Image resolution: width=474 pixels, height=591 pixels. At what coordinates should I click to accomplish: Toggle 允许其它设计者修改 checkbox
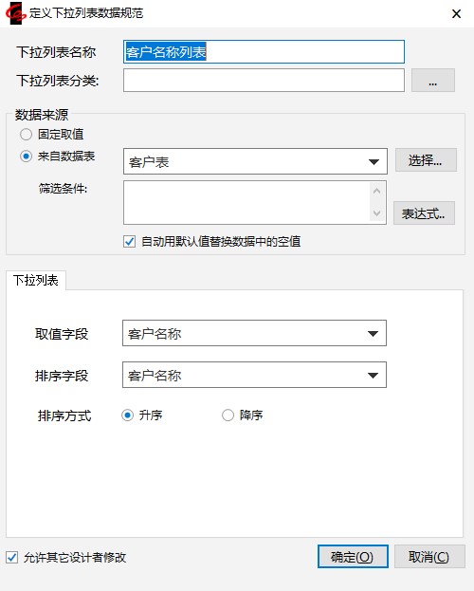[x=11, y=557]
